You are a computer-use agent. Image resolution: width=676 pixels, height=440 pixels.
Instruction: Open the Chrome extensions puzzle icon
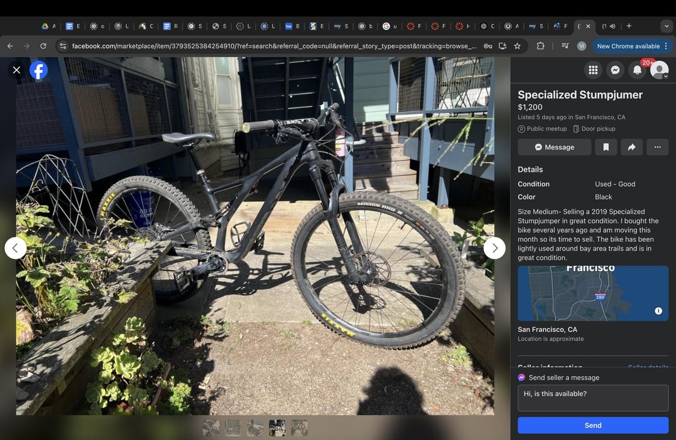[540, 46]
